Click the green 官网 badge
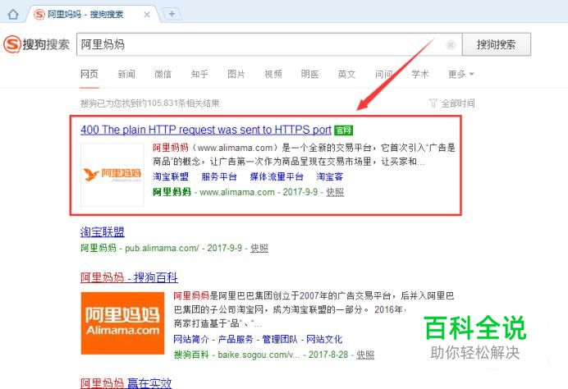This screenshot has width=568, height=389. pos(343,130)
